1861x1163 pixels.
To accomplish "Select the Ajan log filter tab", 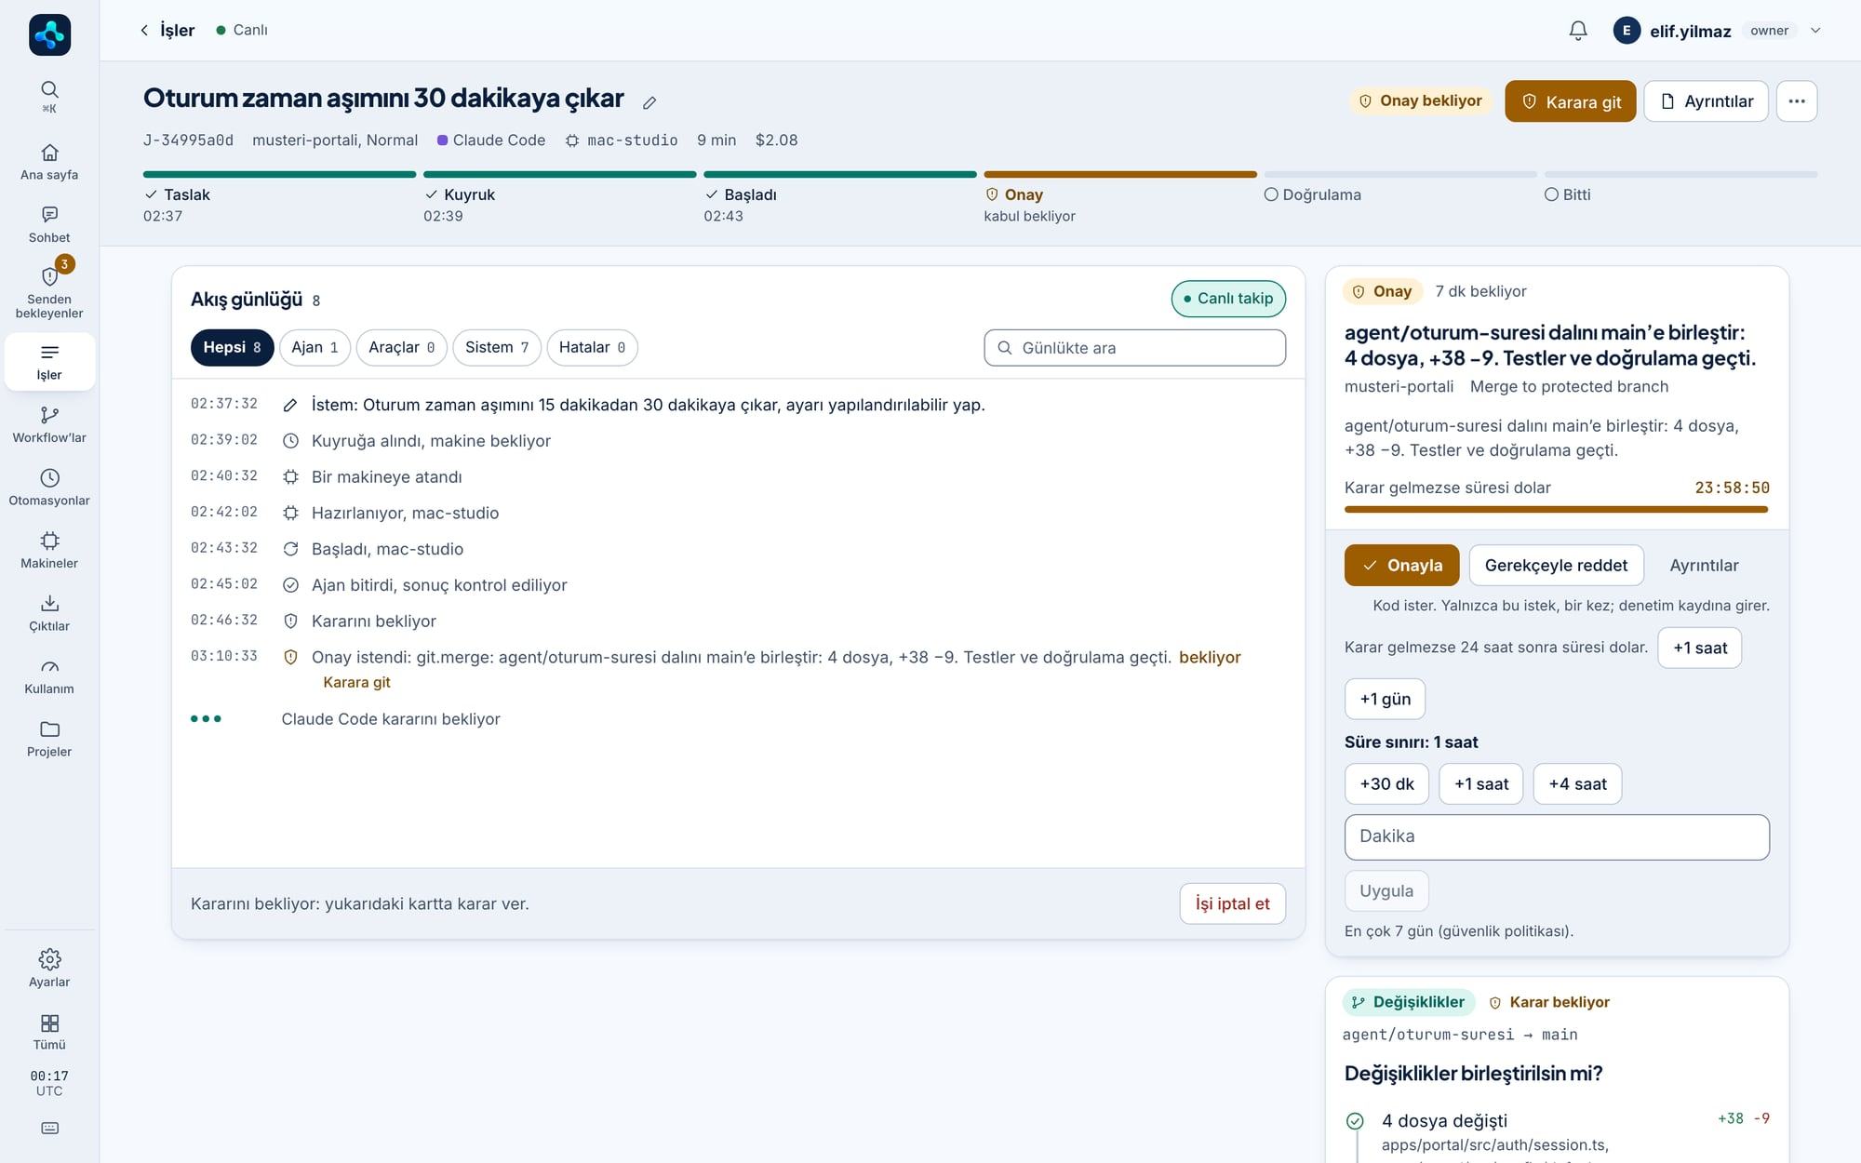I will 315,347.
